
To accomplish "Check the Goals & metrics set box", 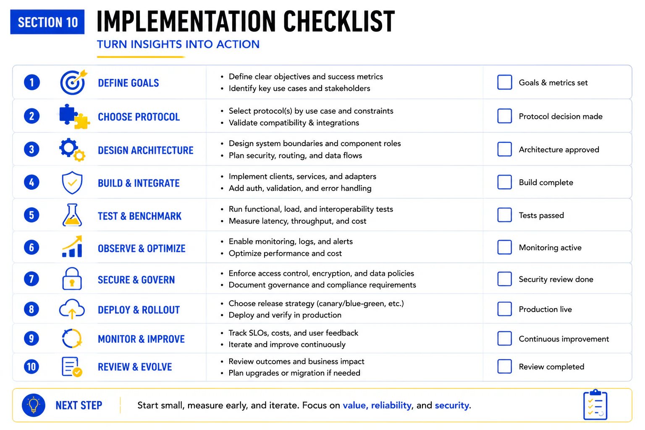I will 505,82.
